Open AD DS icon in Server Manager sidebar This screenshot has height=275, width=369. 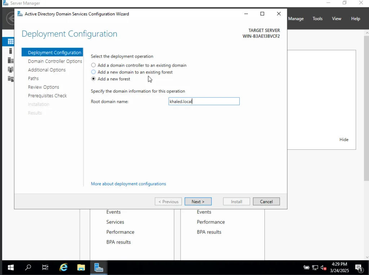point(10,69)
